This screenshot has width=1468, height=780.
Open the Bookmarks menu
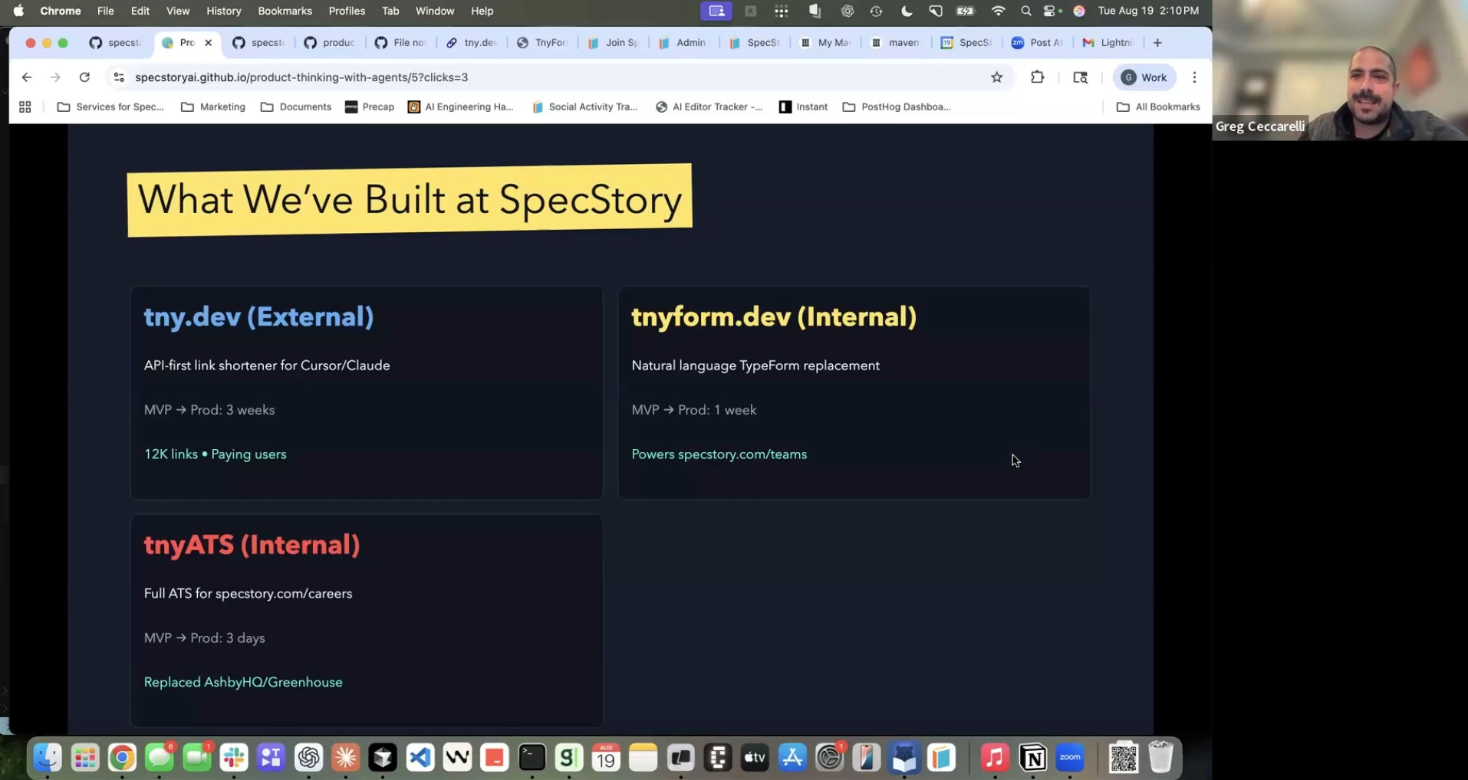point(285,11)
